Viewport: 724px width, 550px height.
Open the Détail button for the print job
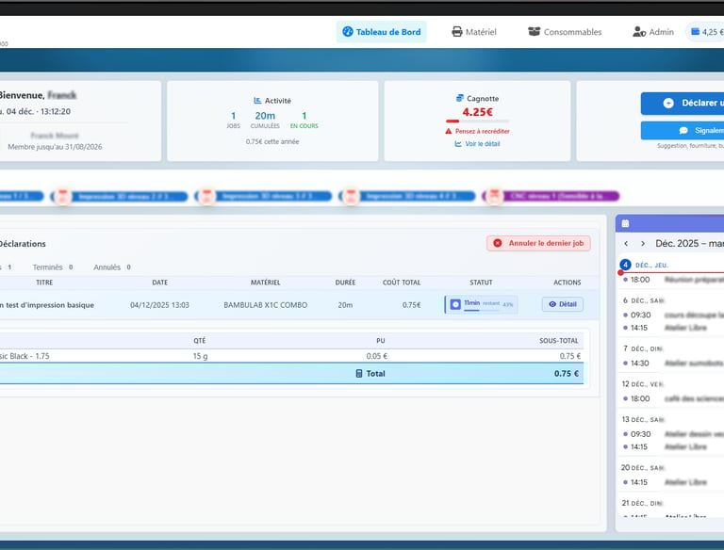(563, 304)
